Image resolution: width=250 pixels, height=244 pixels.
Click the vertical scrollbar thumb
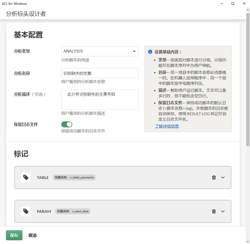[248, 79]
